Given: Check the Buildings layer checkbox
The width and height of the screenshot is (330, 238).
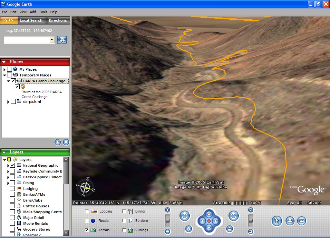Looking at the screenshot, I should click(124, 230).
